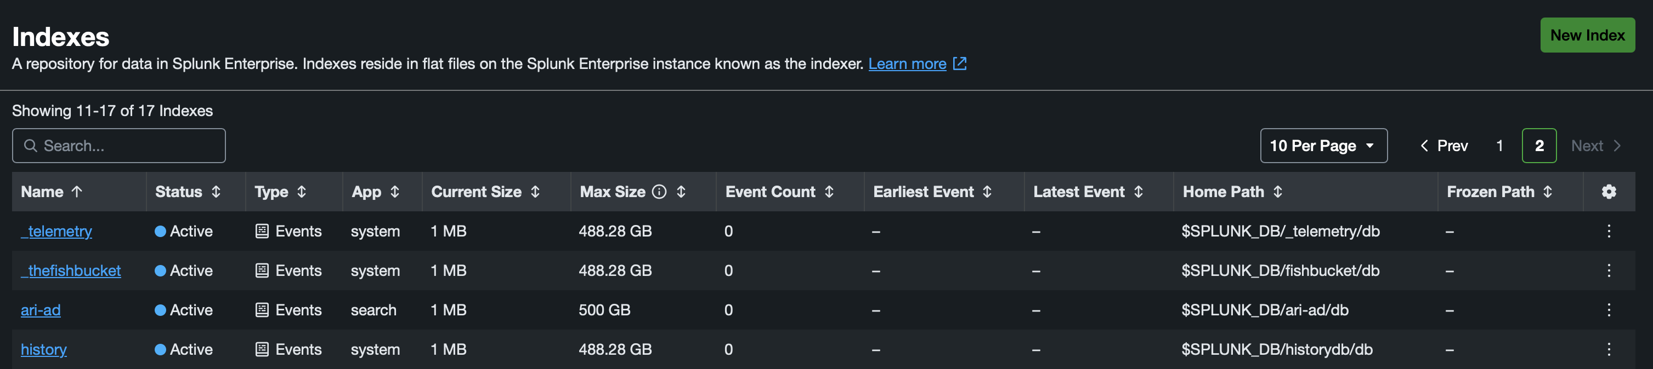
Task: Click the Max Size info icon
Action: click(x=659, y=192)
